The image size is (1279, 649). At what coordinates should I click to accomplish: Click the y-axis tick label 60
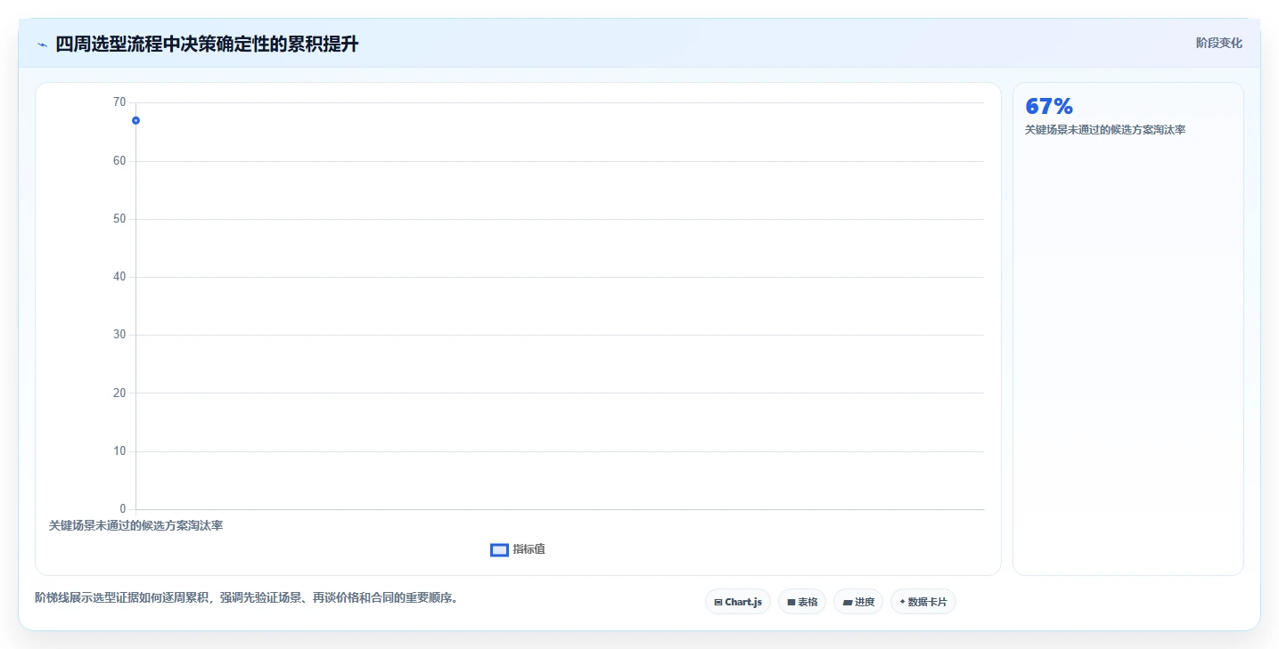click(x=119, y=161)
